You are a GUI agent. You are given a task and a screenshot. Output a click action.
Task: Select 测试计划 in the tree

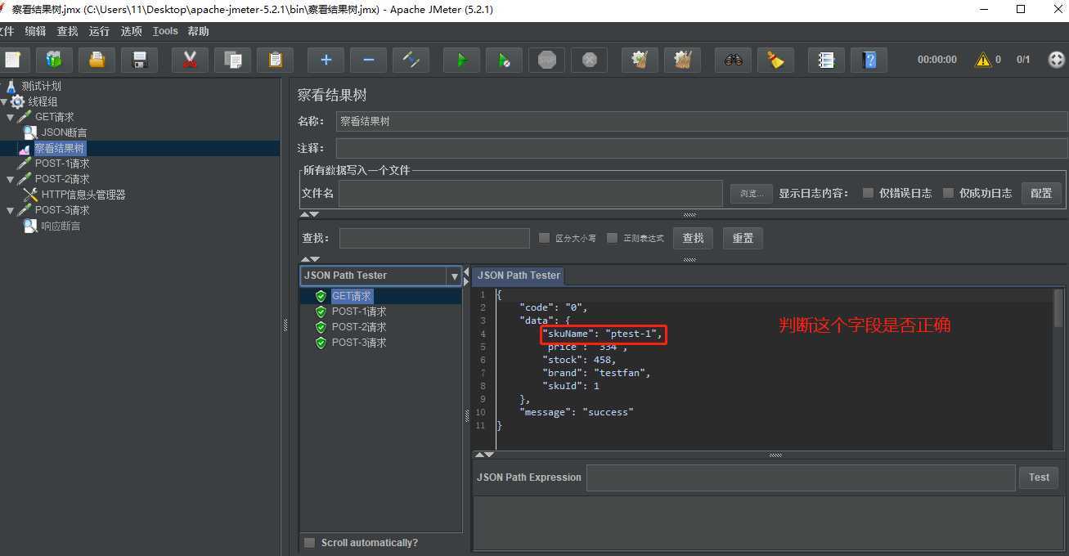coord(41,86)
